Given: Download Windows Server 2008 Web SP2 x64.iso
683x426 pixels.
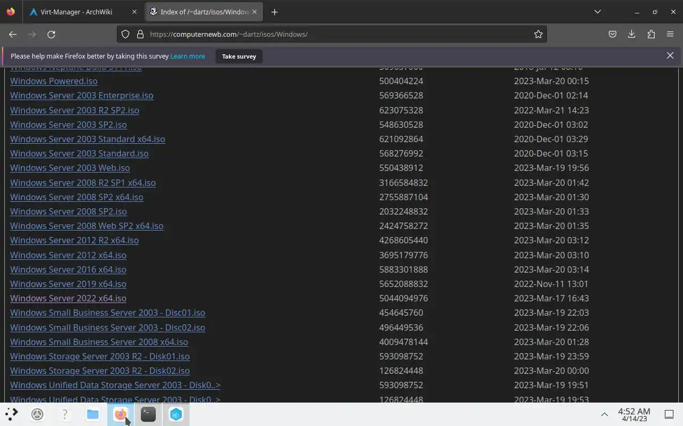Looking at the screenshot, I should click(x=86, y=226).
